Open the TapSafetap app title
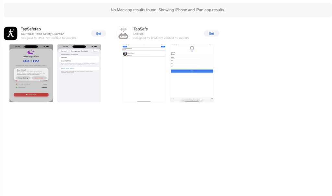Viewport: 332px width, 196px height. pyautogui.click(x=31, y=29)
